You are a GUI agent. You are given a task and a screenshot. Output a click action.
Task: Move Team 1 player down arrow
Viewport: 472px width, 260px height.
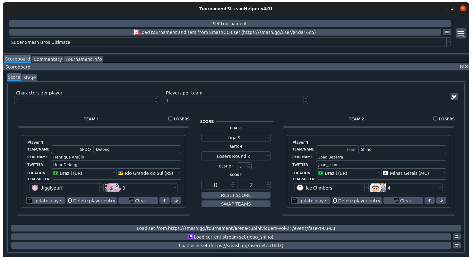[176, 200]
